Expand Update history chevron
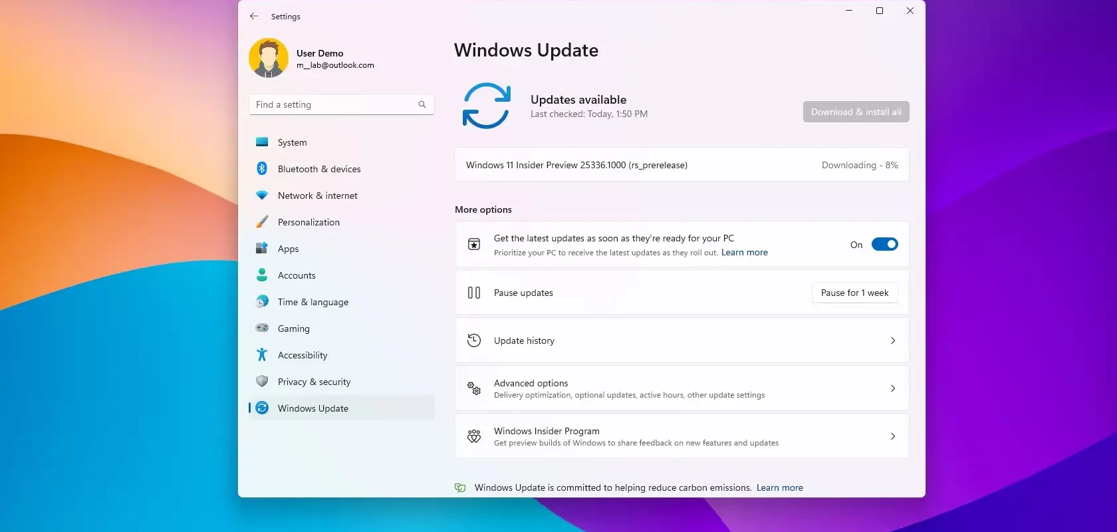The width and height of the screenshot is (1117, 532). [x=893, y=340]
